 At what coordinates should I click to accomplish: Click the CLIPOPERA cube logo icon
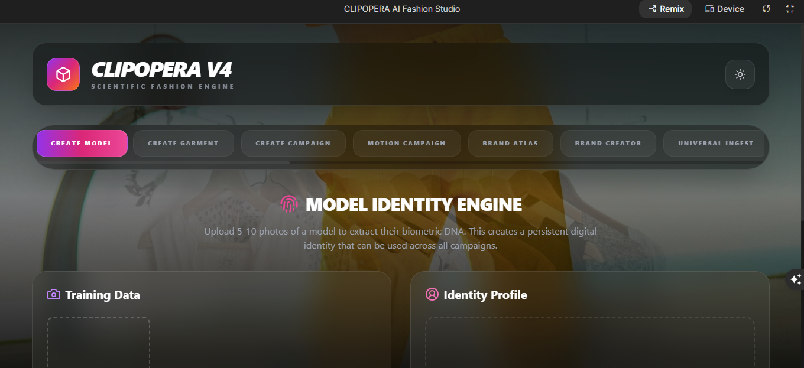coord(63,74)
